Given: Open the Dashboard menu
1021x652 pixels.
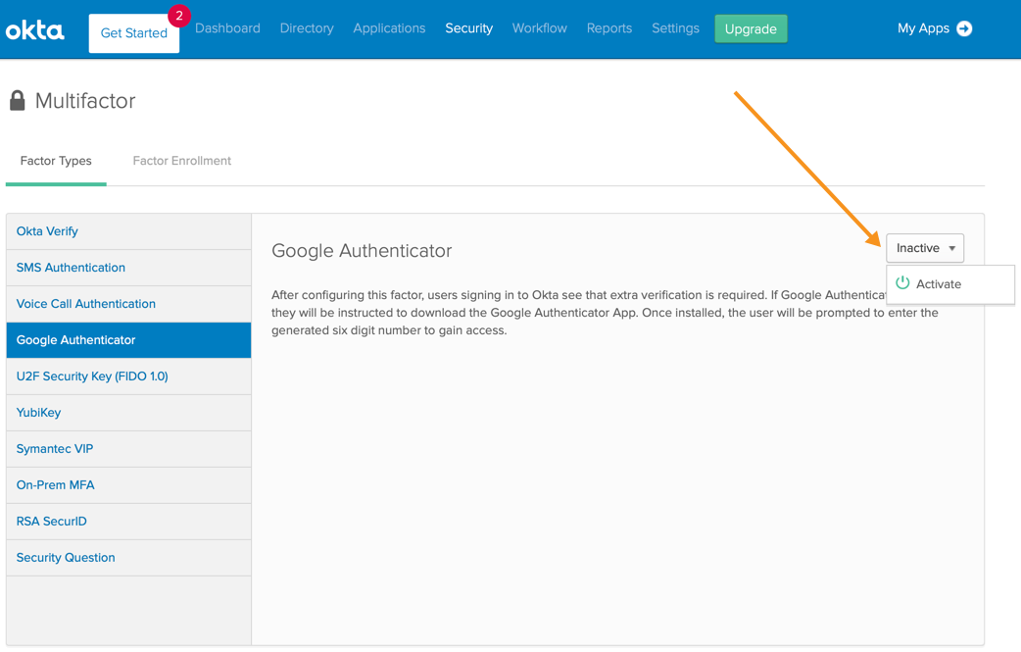Looking at the screenshot, I should tap(227, 28).
